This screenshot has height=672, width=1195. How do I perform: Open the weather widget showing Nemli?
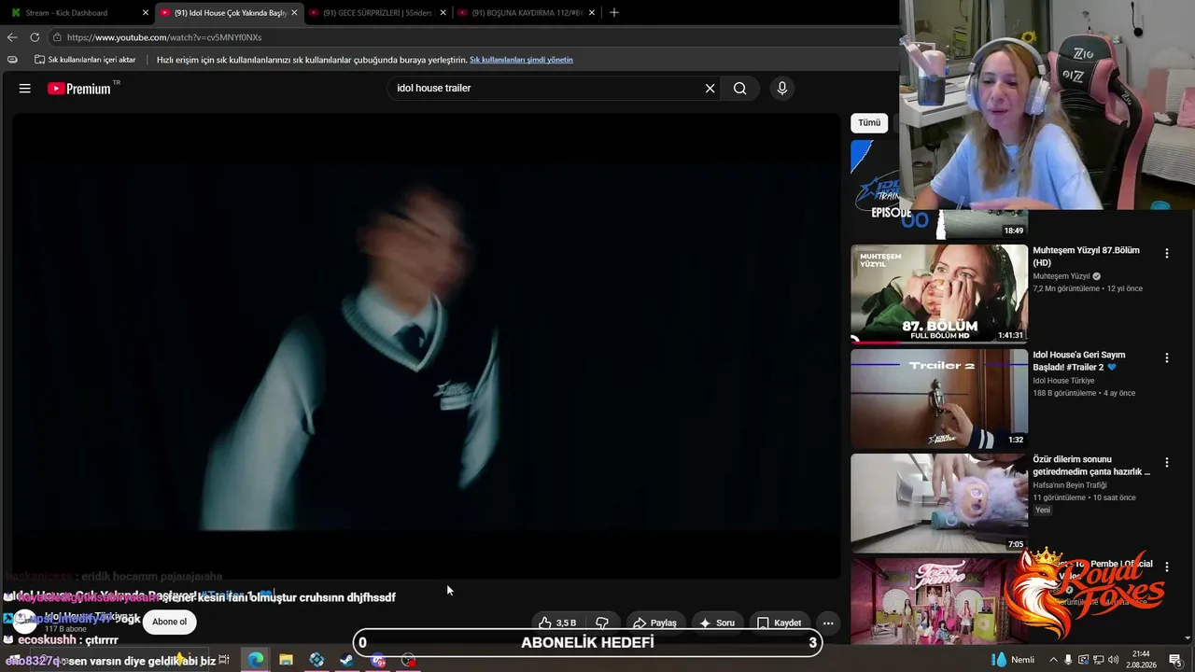(x=1014, y=660)
